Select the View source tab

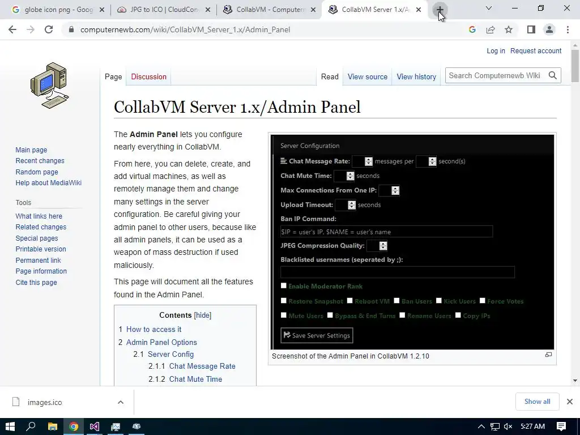367,76
